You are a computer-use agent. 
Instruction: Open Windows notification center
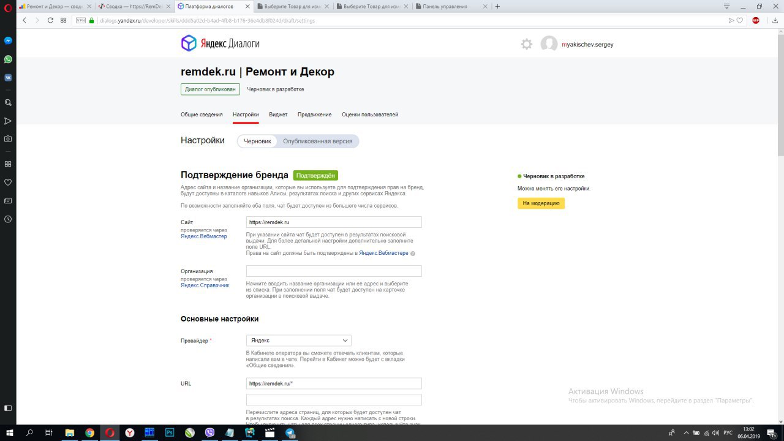click(x=771, y=433)
